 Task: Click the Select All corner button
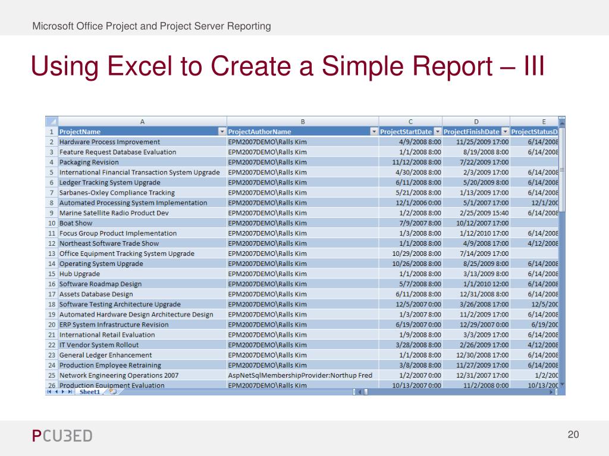(x=52, y=121)
